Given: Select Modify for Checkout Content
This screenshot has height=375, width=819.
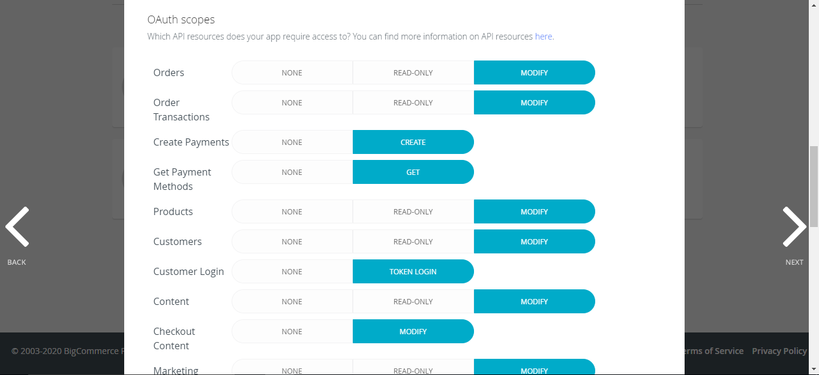Looking at the screenshot, I should point(413,331).
